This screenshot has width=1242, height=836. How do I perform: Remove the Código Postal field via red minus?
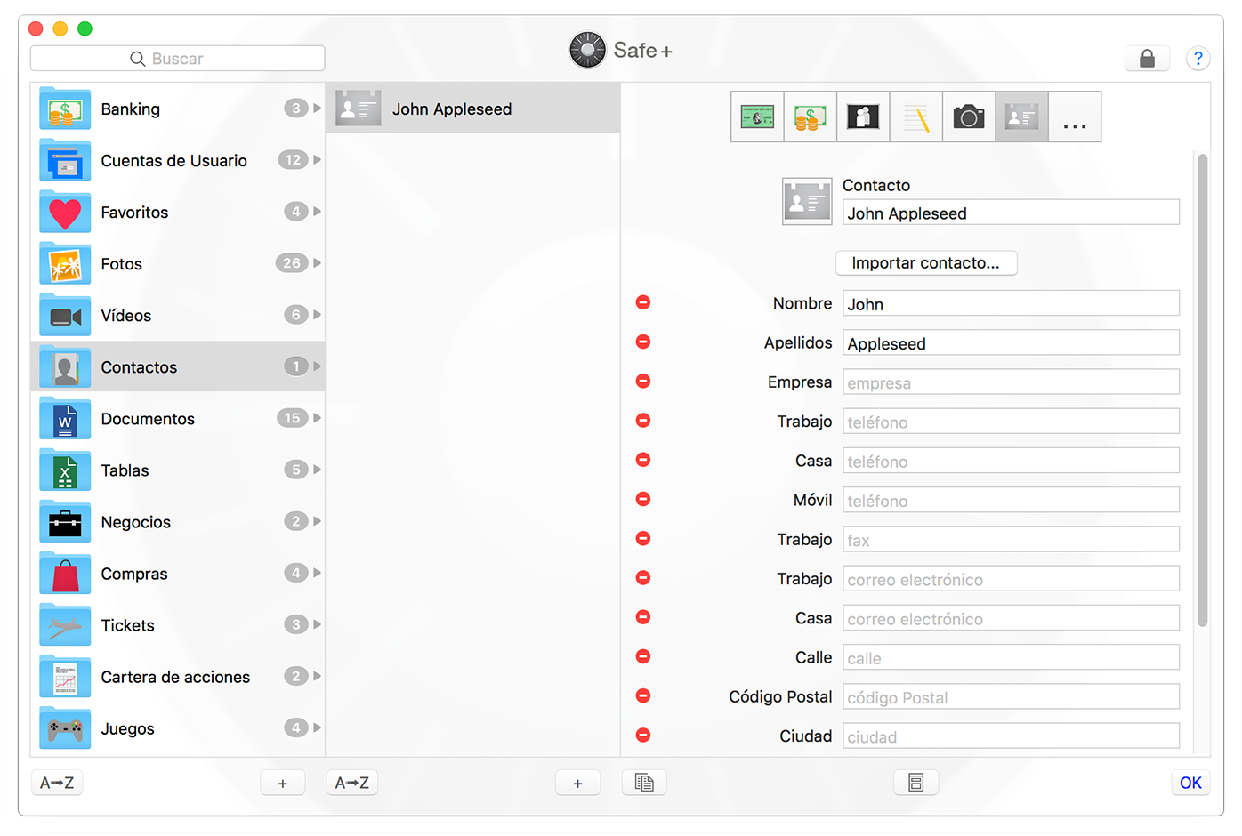(x=643, y=695)
